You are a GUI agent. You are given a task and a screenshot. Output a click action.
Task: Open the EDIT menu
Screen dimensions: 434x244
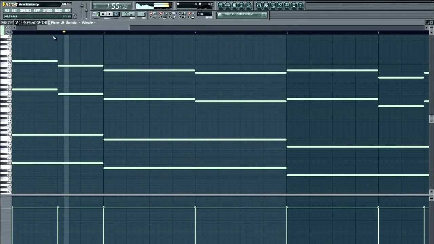click(x=14, y=11)
